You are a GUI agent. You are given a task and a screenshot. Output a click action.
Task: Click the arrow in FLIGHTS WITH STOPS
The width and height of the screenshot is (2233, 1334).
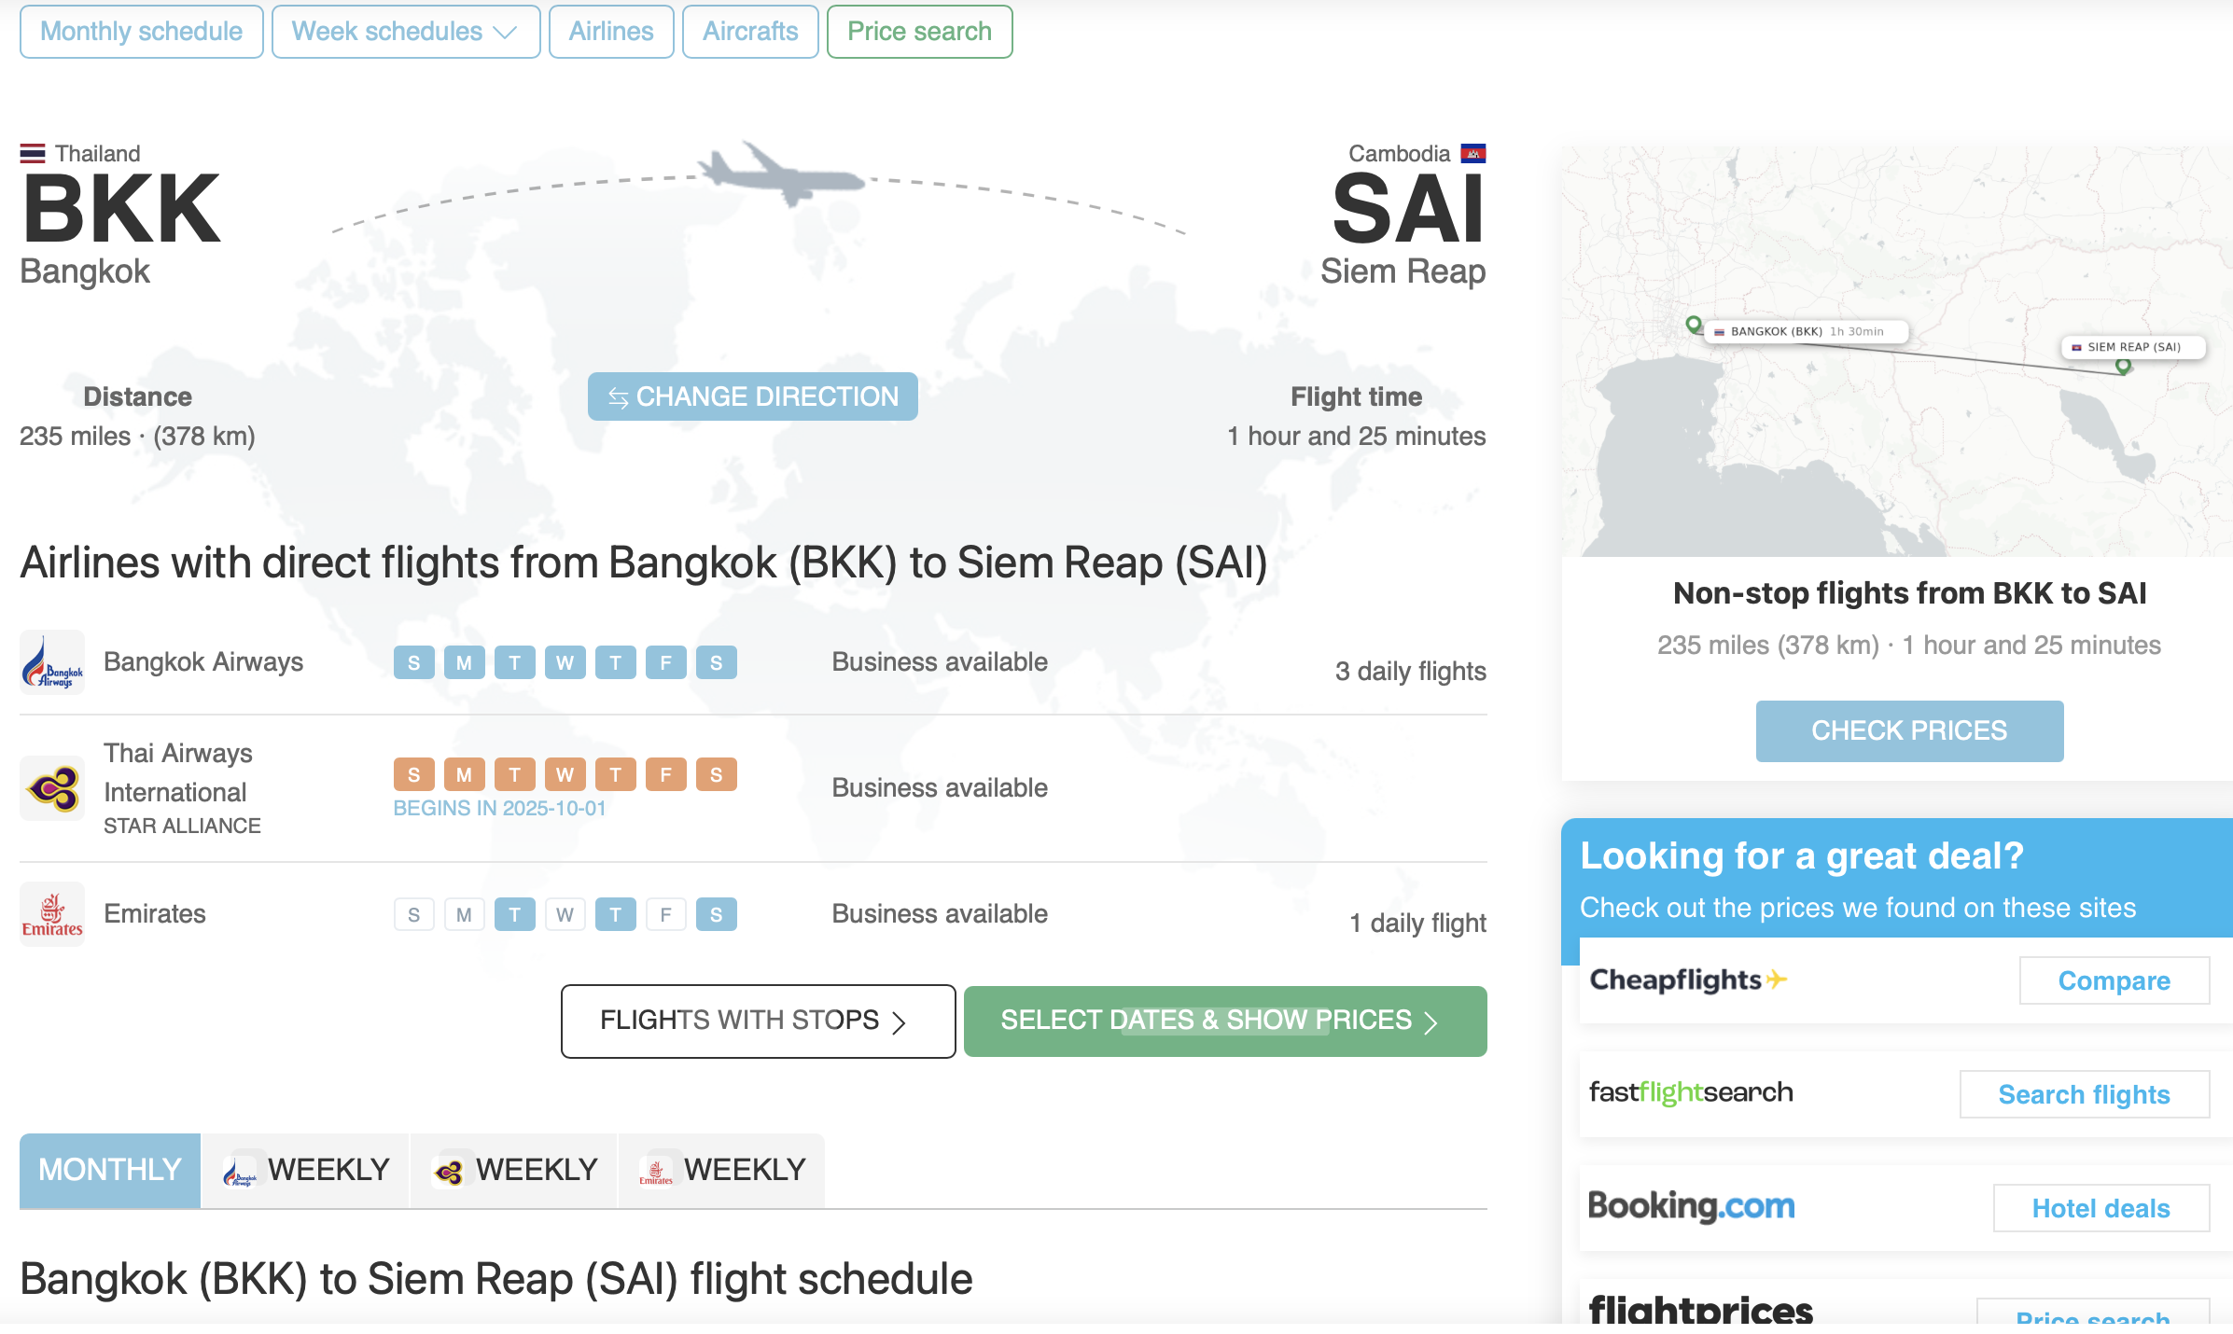coord(899,1023)
